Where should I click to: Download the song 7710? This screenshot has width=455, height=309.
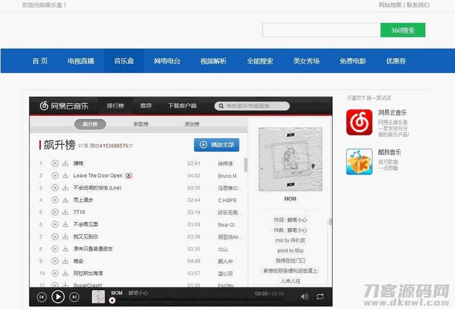click(x=65, y=212)
